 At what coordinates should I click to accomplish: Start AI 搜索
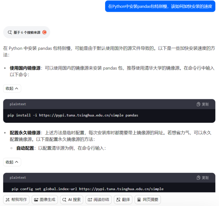click(72, 199)
